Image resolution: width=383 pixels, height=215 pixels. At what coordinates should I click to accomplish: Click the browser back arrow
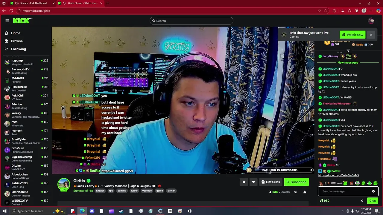4,11
